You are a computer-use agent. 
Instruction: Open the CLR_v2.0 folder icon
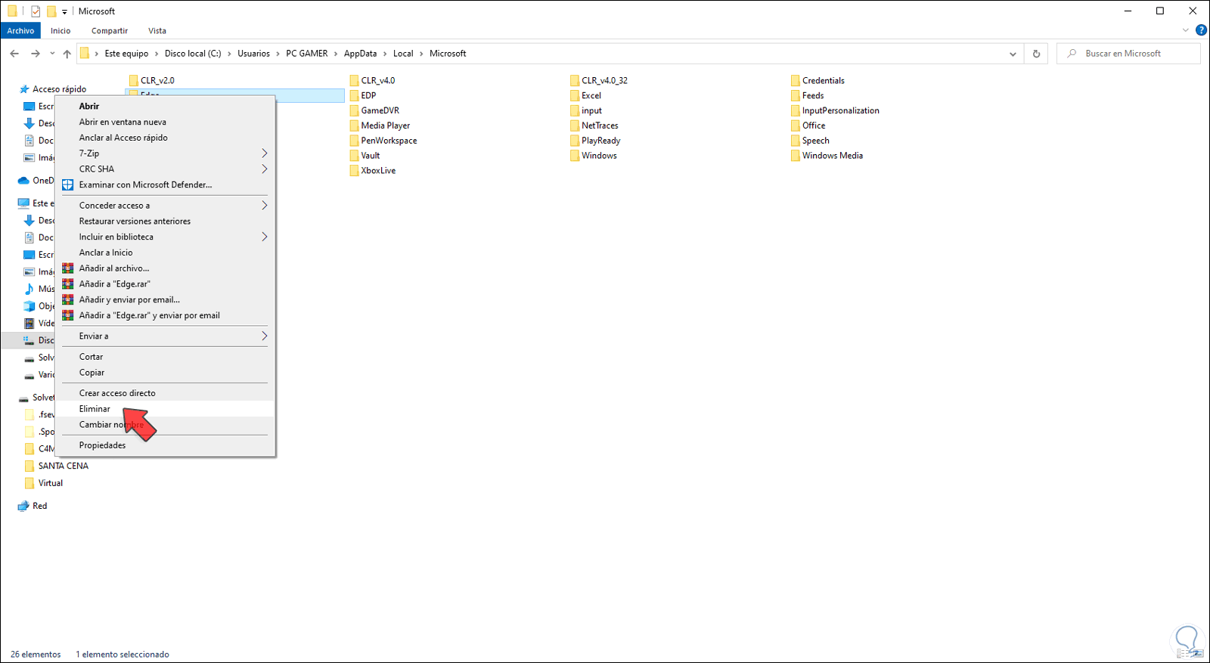click(x=134, y=80)
